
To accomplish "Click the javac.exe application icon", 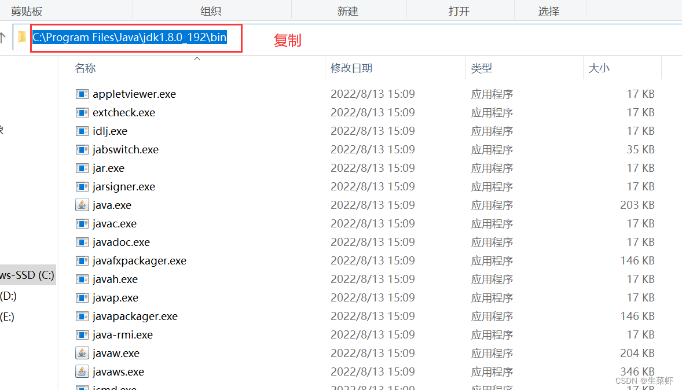I will [82, 223].
